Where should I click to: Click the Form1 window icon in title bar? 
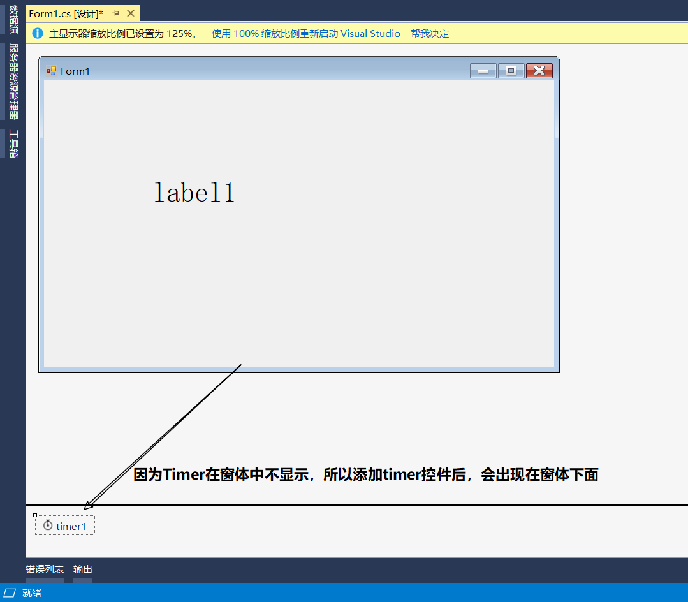coord(52,71)
